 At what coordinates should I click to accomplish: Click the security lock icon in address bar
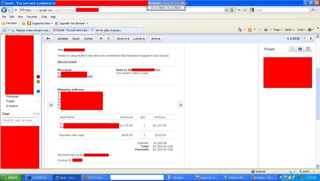[231, 10]
